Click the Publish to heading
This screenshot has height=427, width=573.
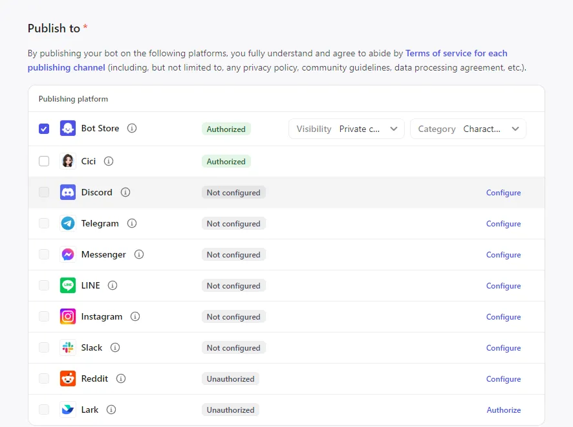click(x=54, y=28)
